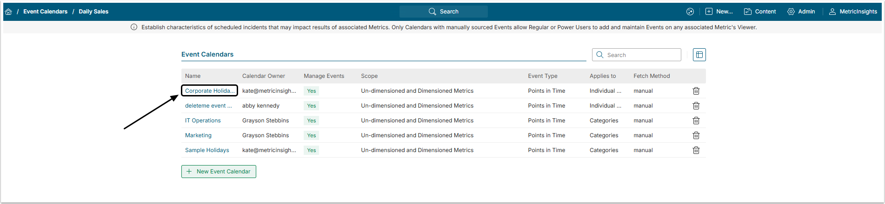Screen dimensions: 885x204
Task: Open the Corporate Holidays calendar link
Action: pos(210,91)
